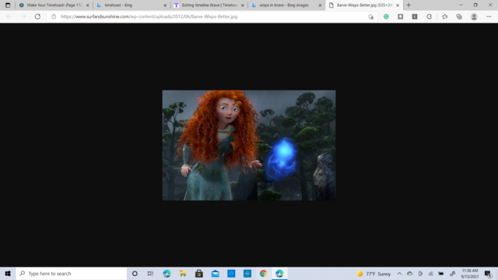Click the Merida and wisp image
The width and height of the screenshot is (498, 280).
pyautogui.click(x=249, y=145)
